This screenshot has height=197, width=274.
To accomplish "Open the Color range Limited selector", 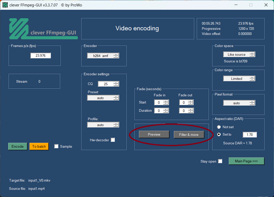I will click(239, 79).
